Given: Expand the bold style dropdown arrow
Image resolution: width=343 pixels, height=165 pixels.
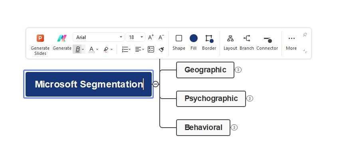Looking at the screenshot, I should 83,50.
